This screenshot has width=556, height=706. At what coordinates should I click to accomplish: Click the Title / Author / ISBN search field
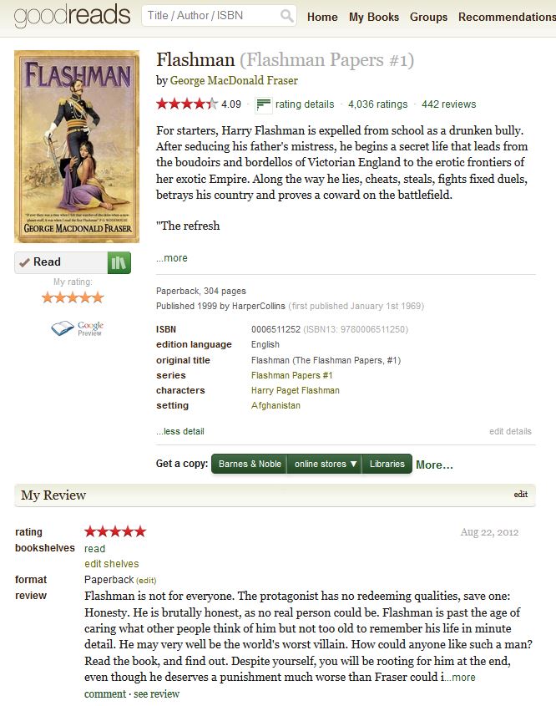tap(211, 16)
